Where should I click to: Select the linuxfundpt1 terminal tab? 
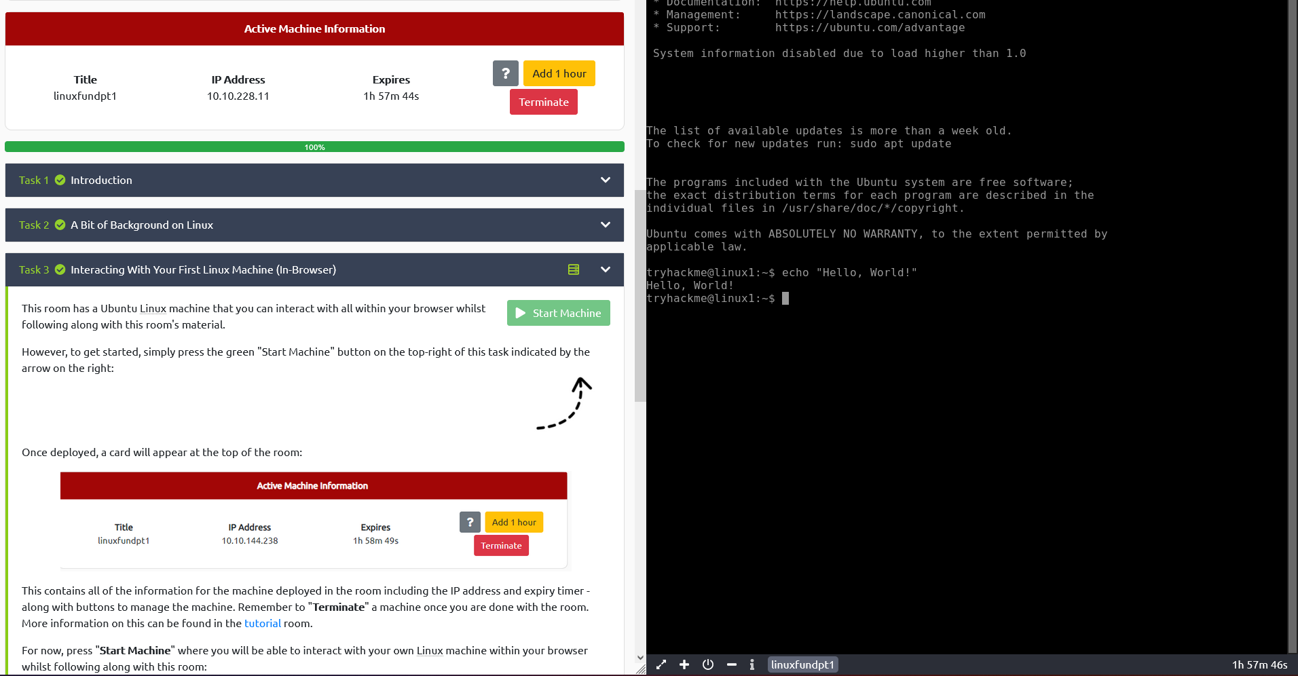pos(802,664)
